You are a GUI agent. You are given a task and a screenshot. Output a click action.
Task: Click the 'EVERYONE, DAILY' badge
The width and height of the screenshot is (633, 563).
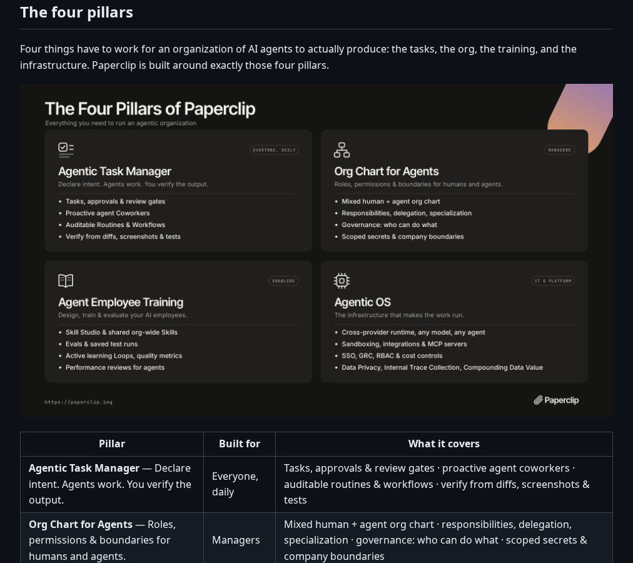click(x=274, y=150)
